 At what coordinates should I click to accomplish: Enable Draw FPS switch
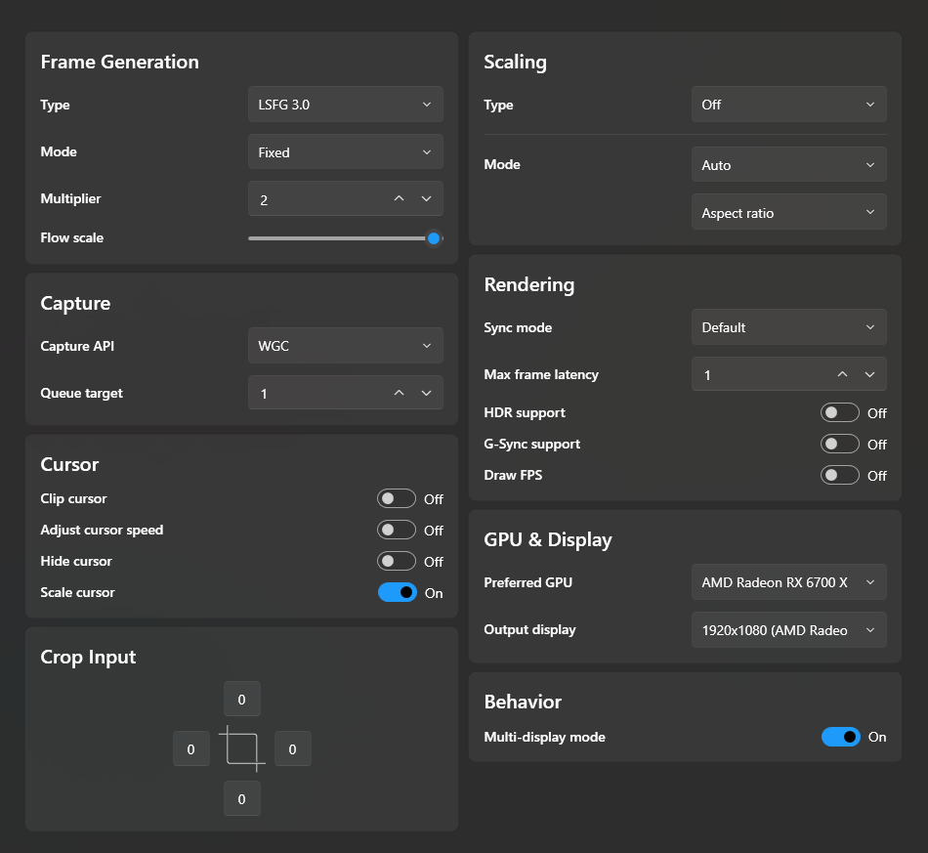[x=840, y=475]
